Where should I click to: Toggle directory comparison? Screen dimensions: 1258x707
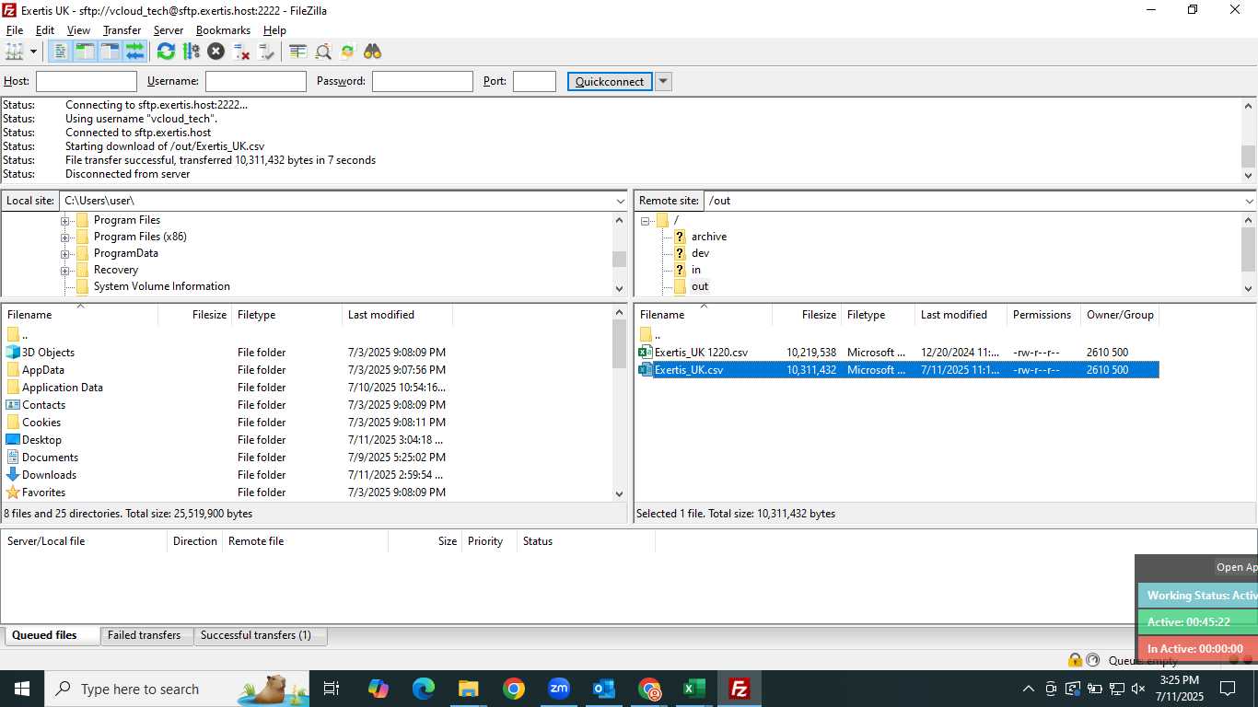322,52
